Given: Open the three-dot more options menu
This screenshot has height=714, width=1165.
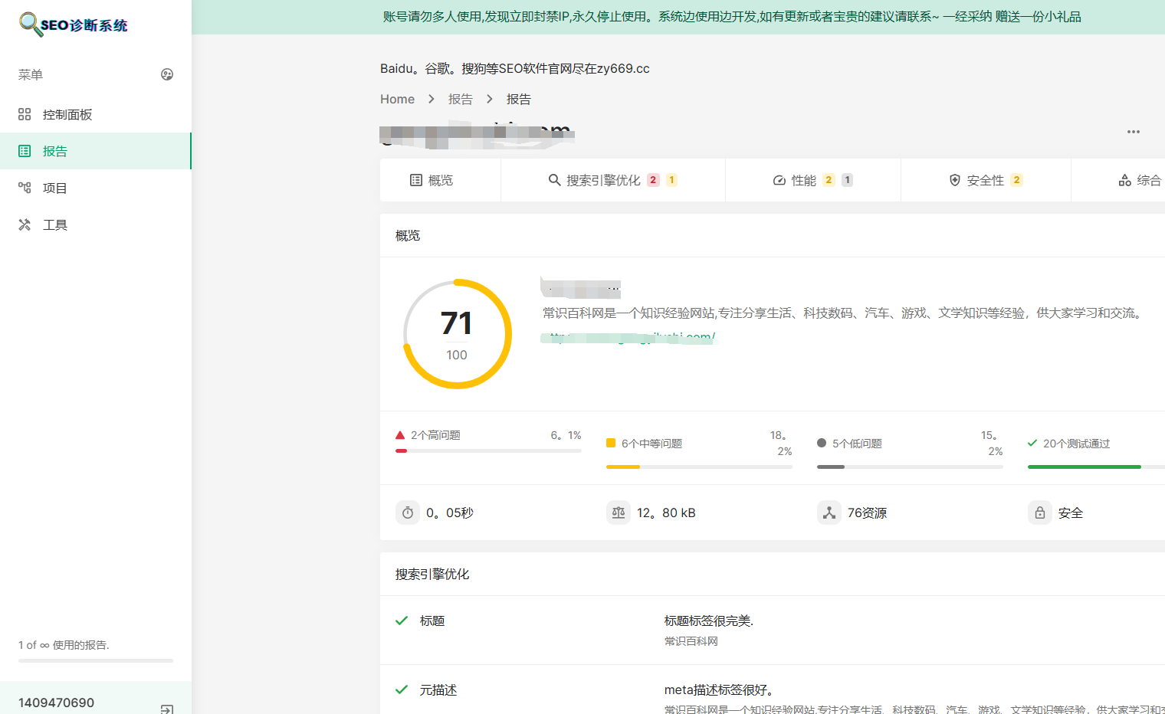Looking at the screenshot, I should click(1133, 132).
